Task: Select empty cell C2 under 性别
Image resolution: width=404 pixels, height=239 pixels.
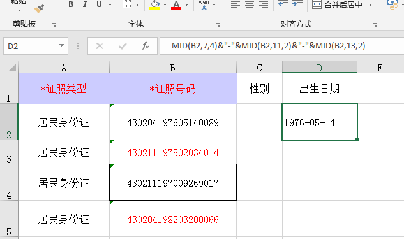Action: (259, 122)
